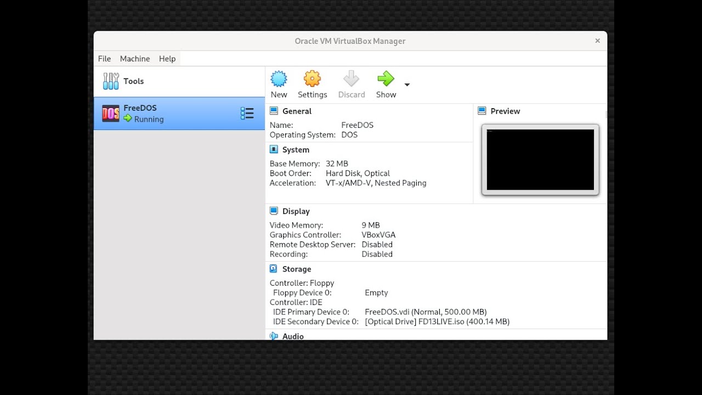The width and height of the screenshot is (702, 395).
Task: Click the Operating System value DOS
Action: 349,135
